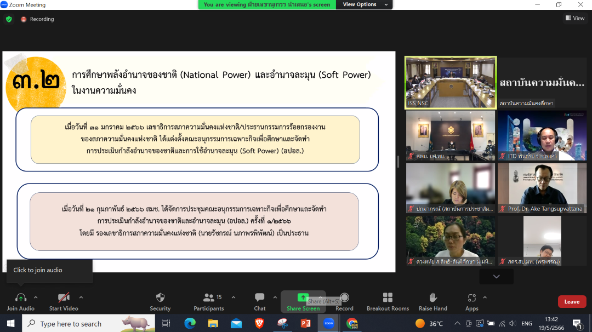Image resolution: width=592 pixels, height=332 pixels.
Task: Expand the arrow next to Participants
Action: click(233, 297)
